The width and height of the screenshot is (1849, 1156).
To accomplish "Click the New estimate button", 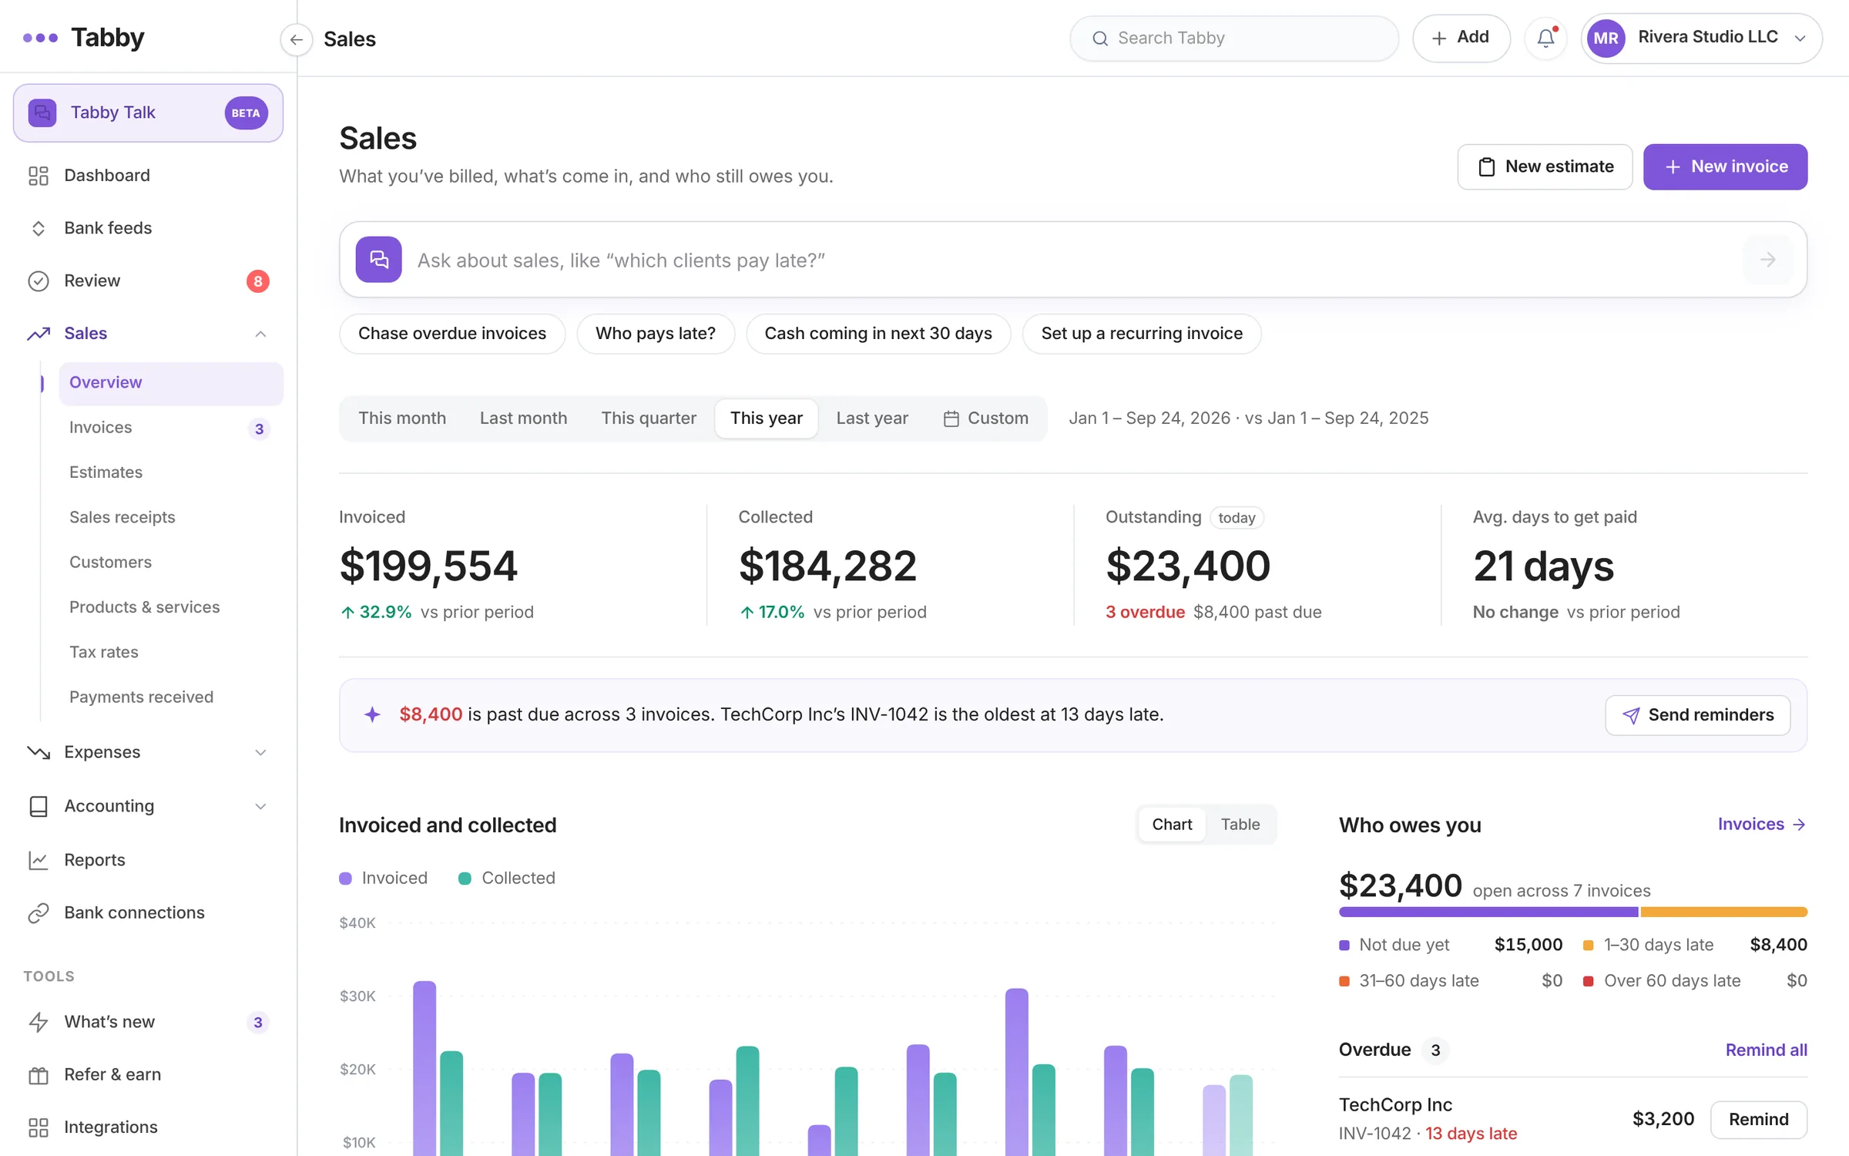I will coord(1545,167).
